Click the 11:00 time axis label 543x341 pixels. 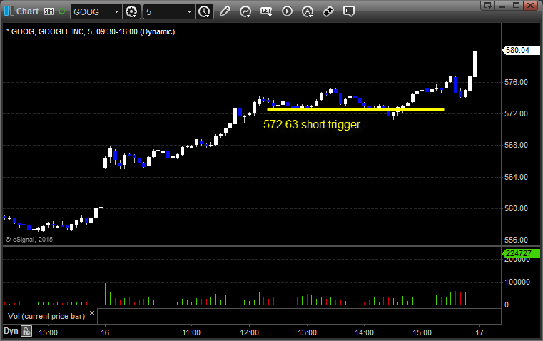191,332
